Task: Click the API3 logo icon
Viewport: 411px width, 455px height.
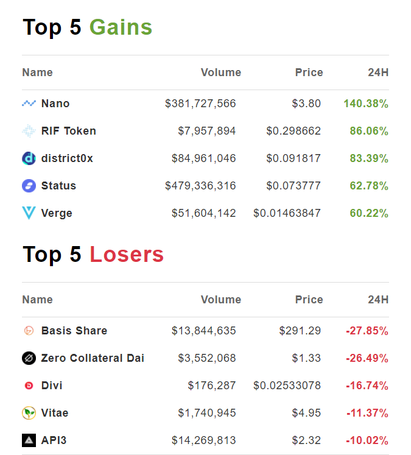Action: point(29,440)
